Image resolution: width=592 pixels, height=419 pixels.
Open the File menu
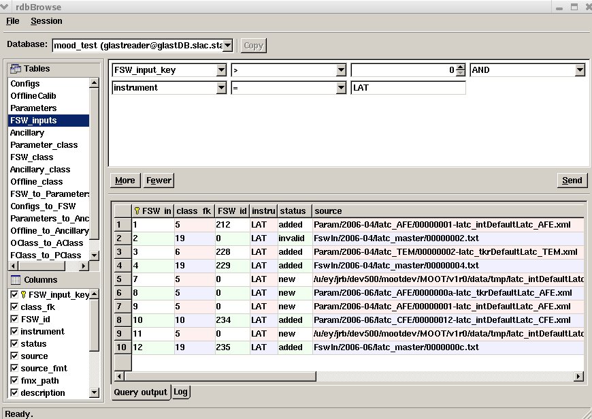click(x=13, y=21)
